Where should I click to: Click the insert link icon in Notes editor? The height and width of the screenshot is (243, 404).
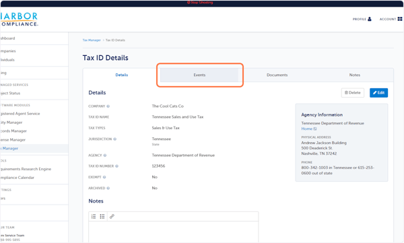[x=112, y=217]
